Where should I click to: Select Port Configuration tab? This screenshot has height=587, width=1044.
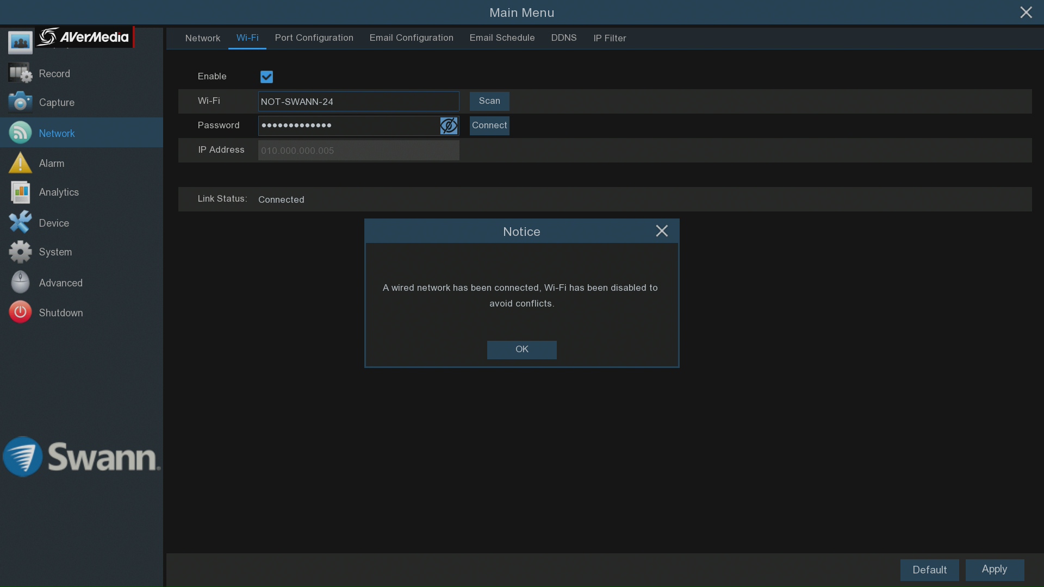(x=314, y=38)
